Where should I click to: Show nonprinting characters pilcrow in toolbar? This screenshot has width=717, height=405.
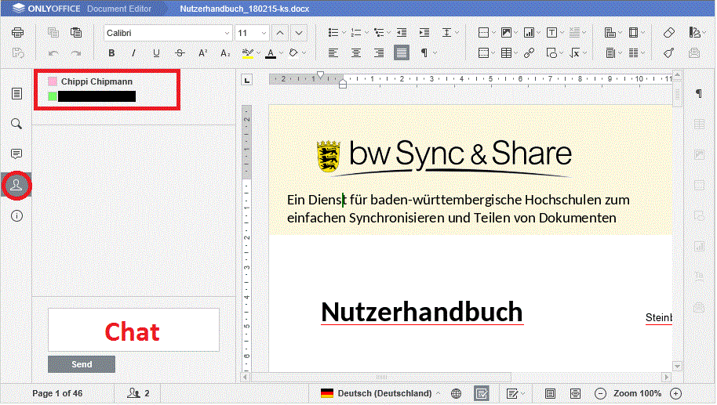coord(424,53)
